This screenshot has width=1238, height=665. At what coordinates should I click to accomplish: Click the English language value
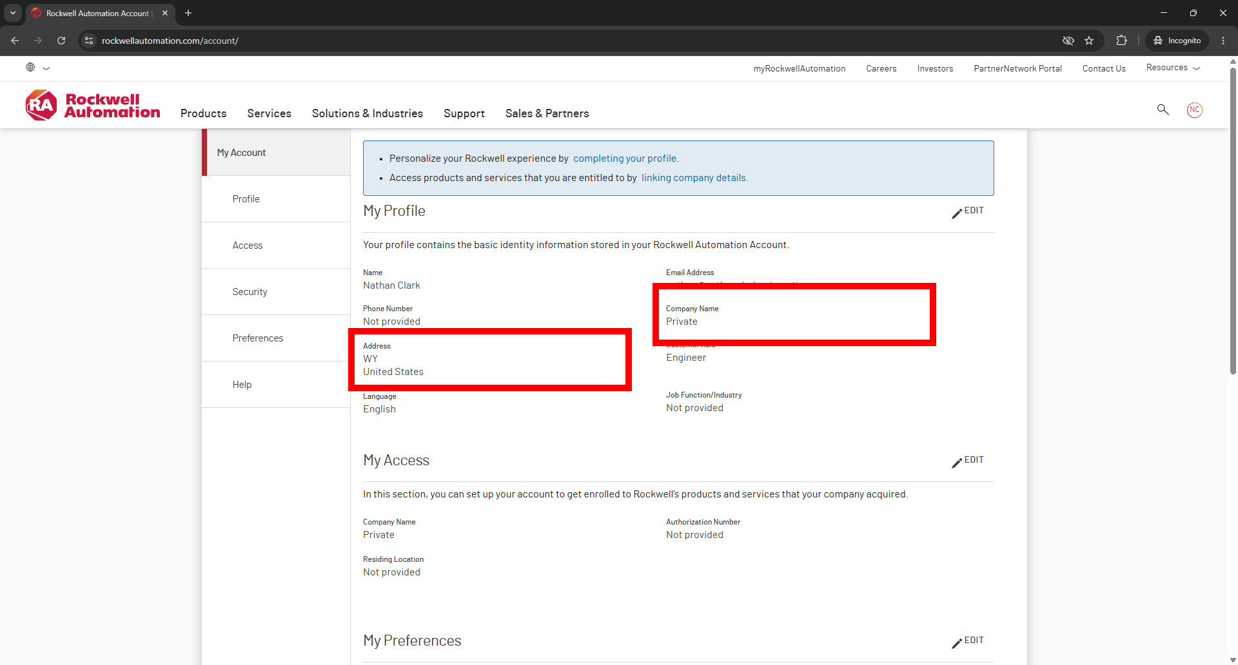click(379, 409)
